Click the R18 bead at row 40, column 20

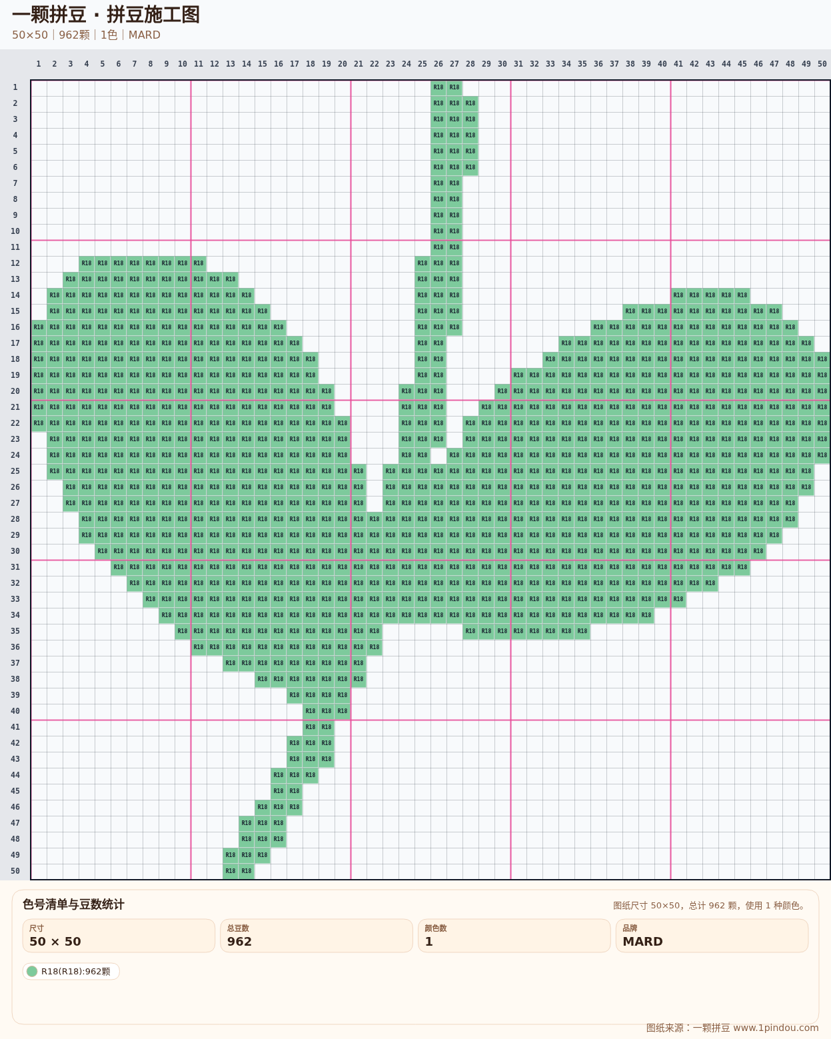click(343, 711)
